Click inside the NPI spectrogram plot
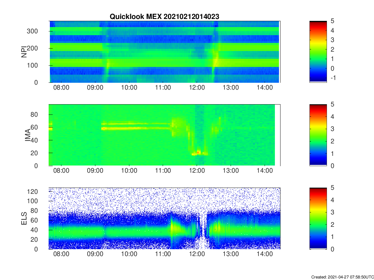This screenshot has width=374, height=280. [164, 52]
